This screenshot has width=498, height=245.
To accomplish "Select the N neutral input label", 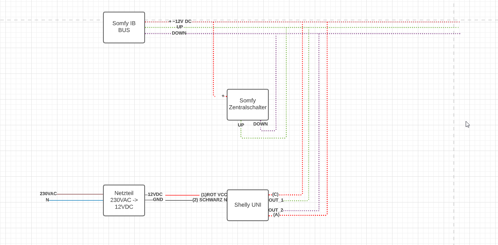I will pyautogui.click(x=47, y=200).
